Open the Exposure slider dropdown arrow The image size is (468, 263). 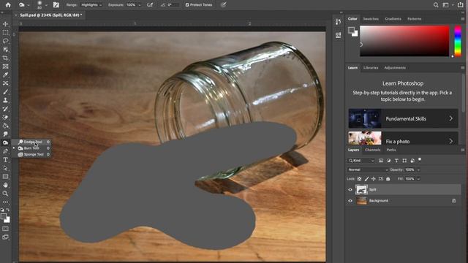(139, 5)
